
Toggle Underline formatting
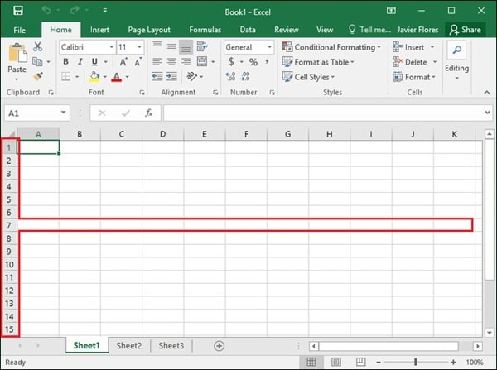(94, 62)
